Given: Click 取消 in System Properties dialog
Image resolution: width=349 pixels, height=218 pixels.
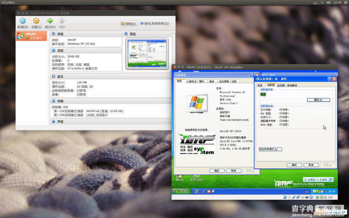Looking at the screenshot, I should coord(234,171).
